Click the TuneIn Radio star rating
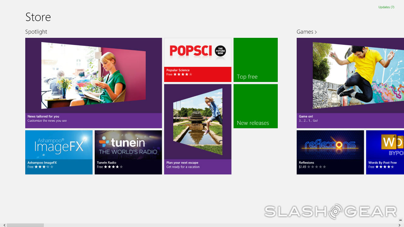Image resolution: width=404 pixels, height=227 pixels. coord(113,167)
